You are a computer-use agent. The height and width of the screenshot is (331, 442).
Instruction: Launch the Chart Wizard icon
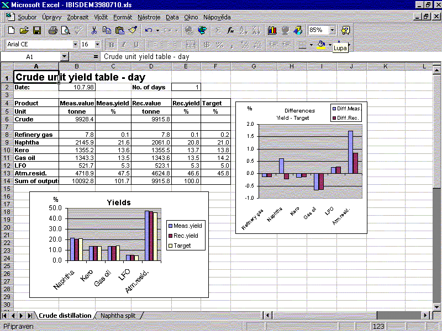272,30
